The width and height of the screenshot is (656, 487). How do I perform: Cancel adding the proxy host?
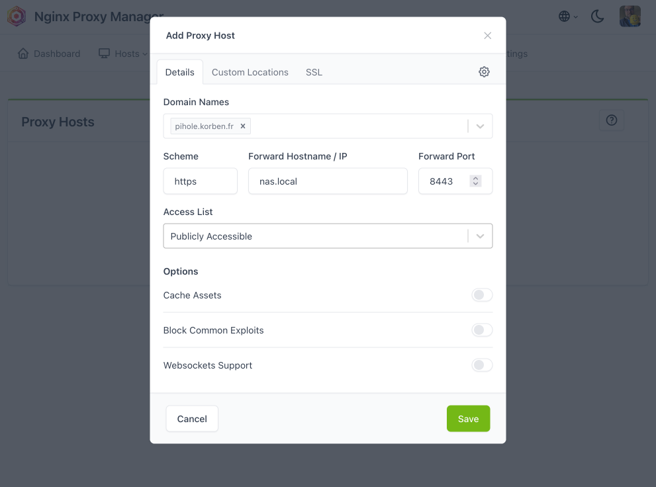click(x=192, y=419)
